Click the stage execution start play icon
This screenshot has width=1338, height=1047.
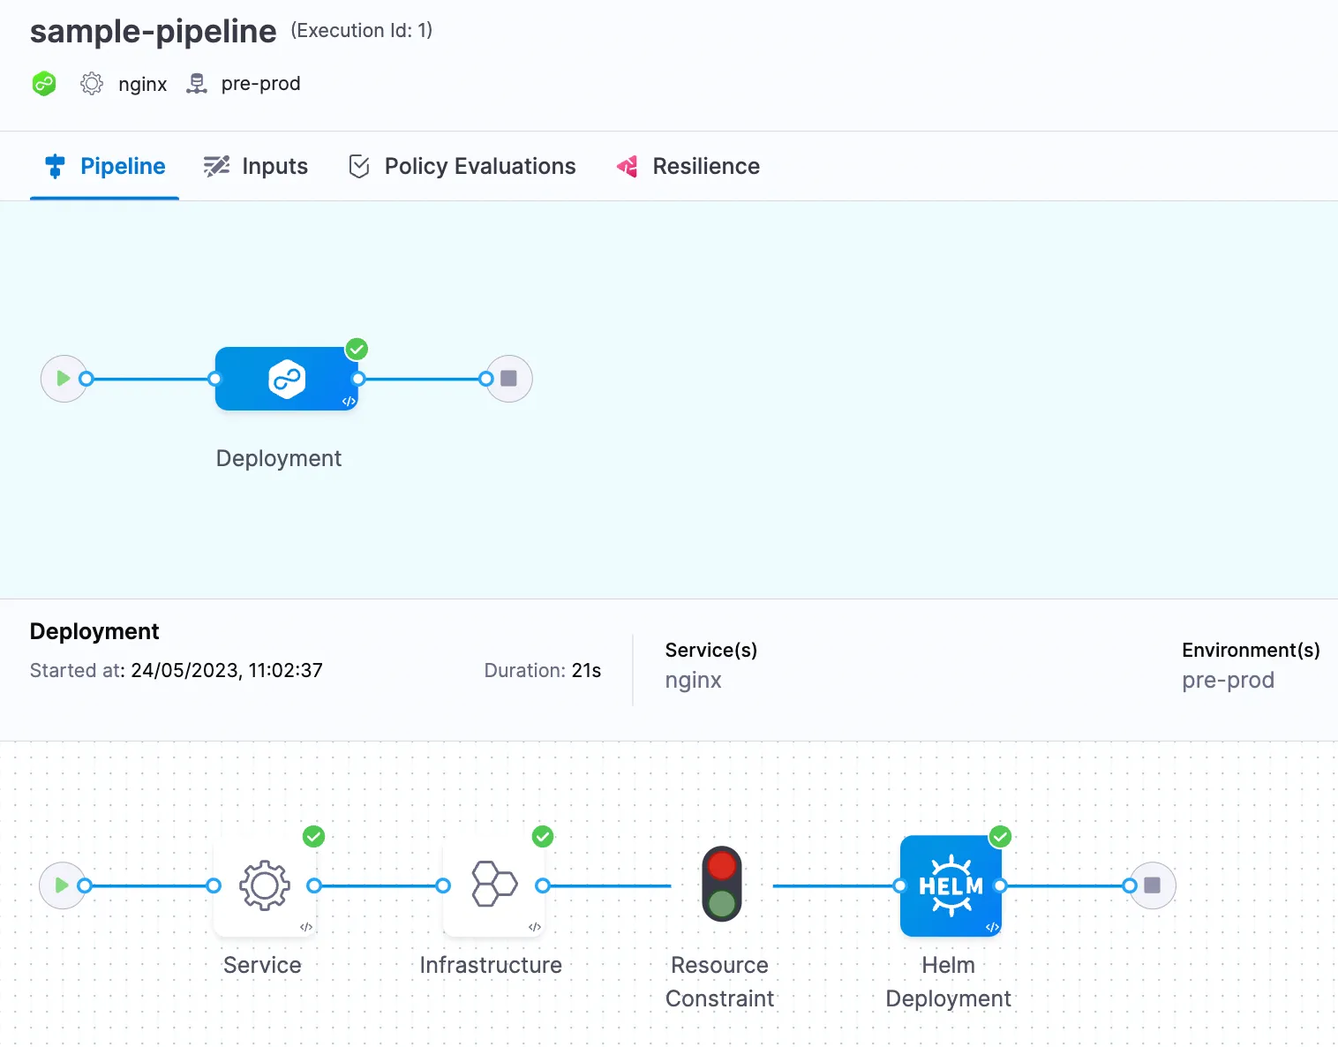point(62,885)
